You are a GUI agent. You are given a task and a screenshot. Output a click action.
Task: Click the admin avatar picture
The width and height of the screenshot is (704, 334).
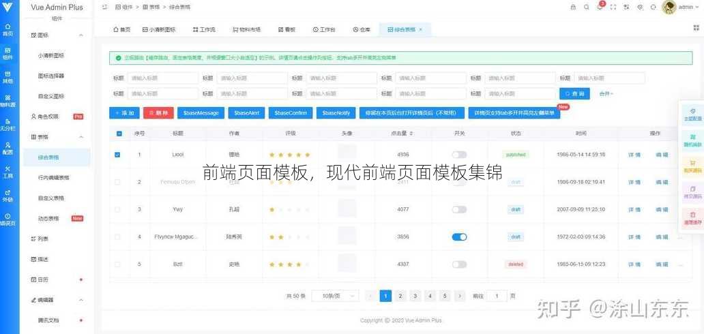pyautogui.click(x=669, y=7)
